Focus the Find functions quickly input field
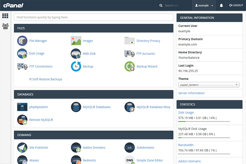Screen dimensions: 246x164 coord(94,17)
